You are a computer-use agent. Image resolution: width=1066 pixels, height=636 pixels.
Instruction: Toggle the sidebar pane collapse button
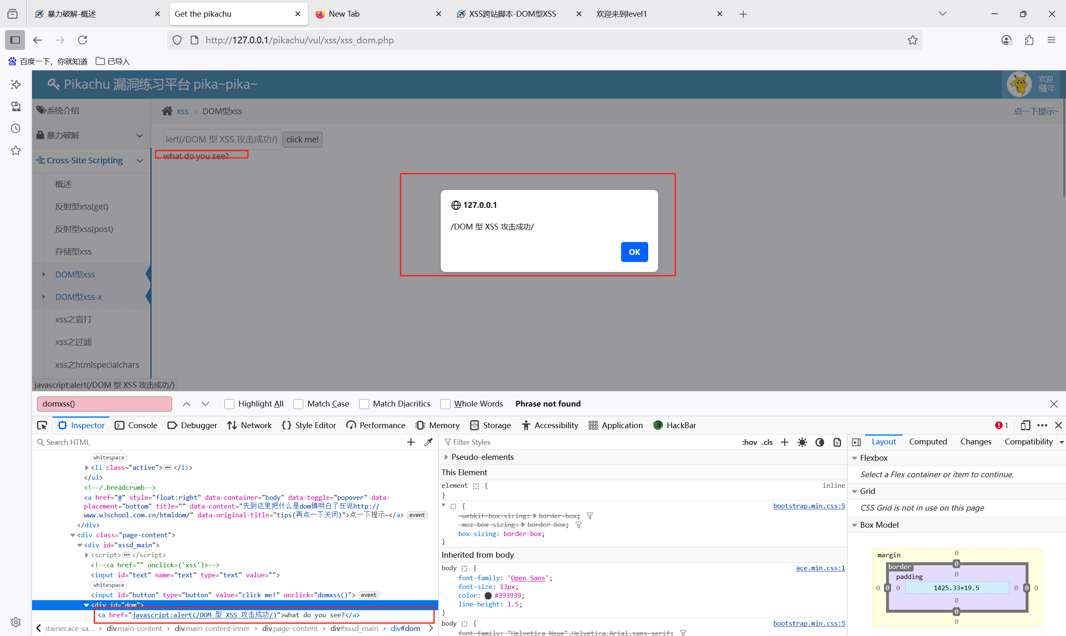pos(856,442)
